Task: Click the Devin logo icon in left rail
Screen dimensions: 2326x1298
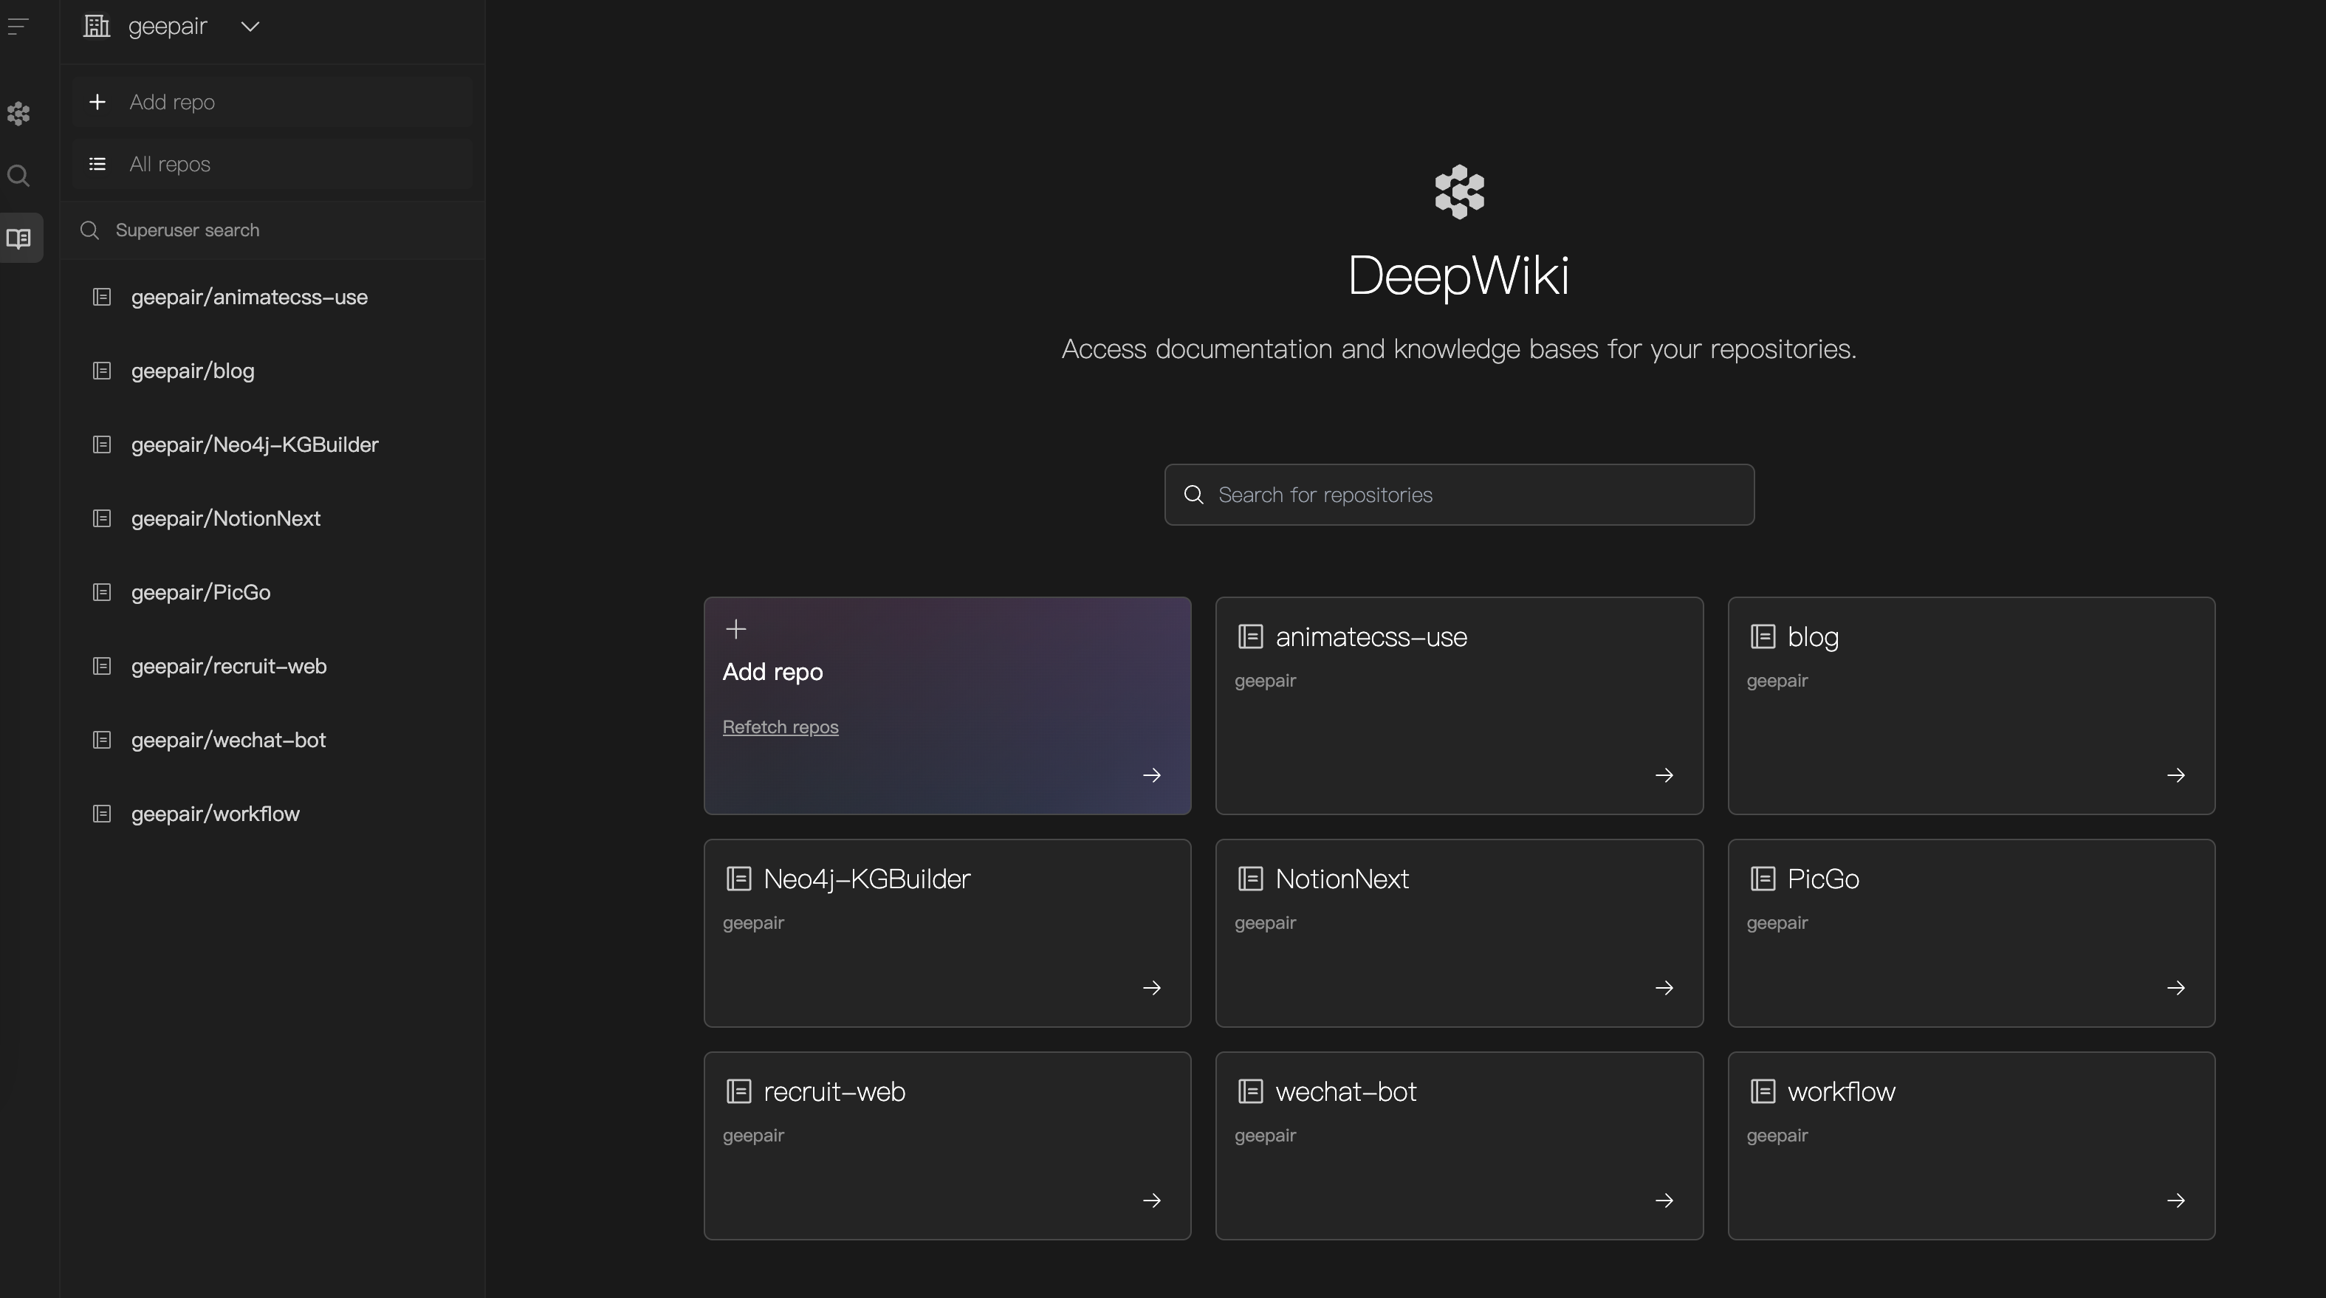Action: 19,114
